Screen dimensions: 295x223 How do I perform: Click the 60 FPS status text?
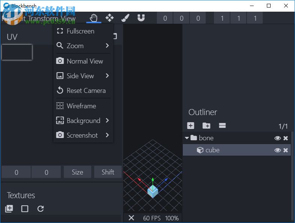(152, 218)
